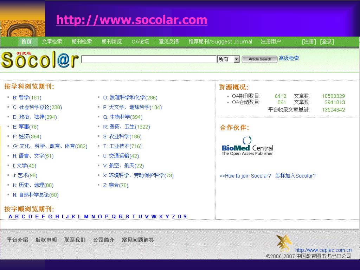
Task: Browse category I: 文学(45)
Action: pos(24,166)
